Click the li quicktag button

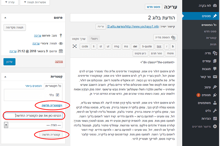tap(94, 46)
